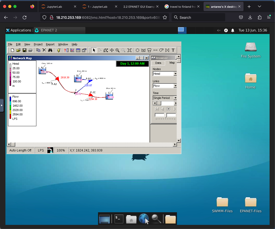This screenshot has height=229, width=275.
Task: Add a Junction node tool
Action: [137, 50]
